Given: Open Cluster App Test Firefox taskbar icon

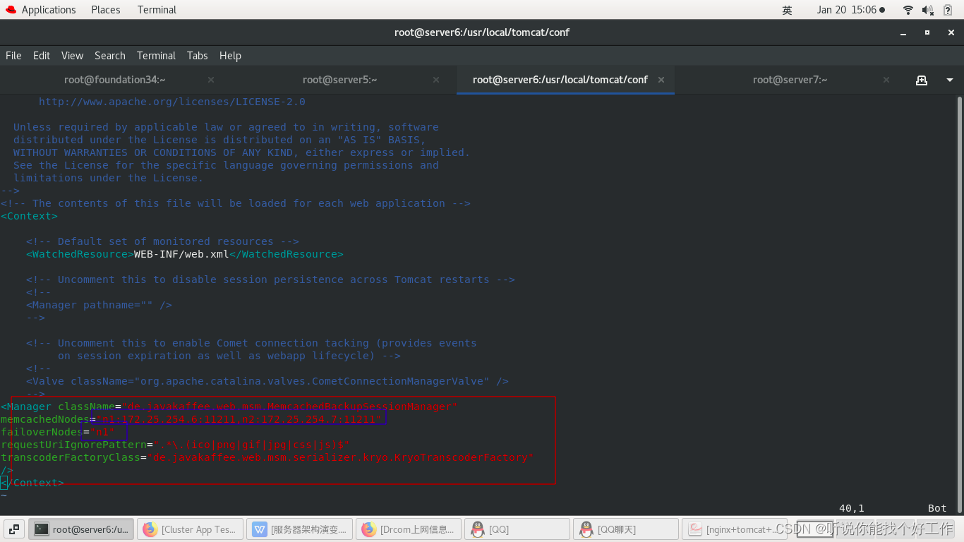Looking at the screenshot, I should pyautogui.click(x=189, y=529).
